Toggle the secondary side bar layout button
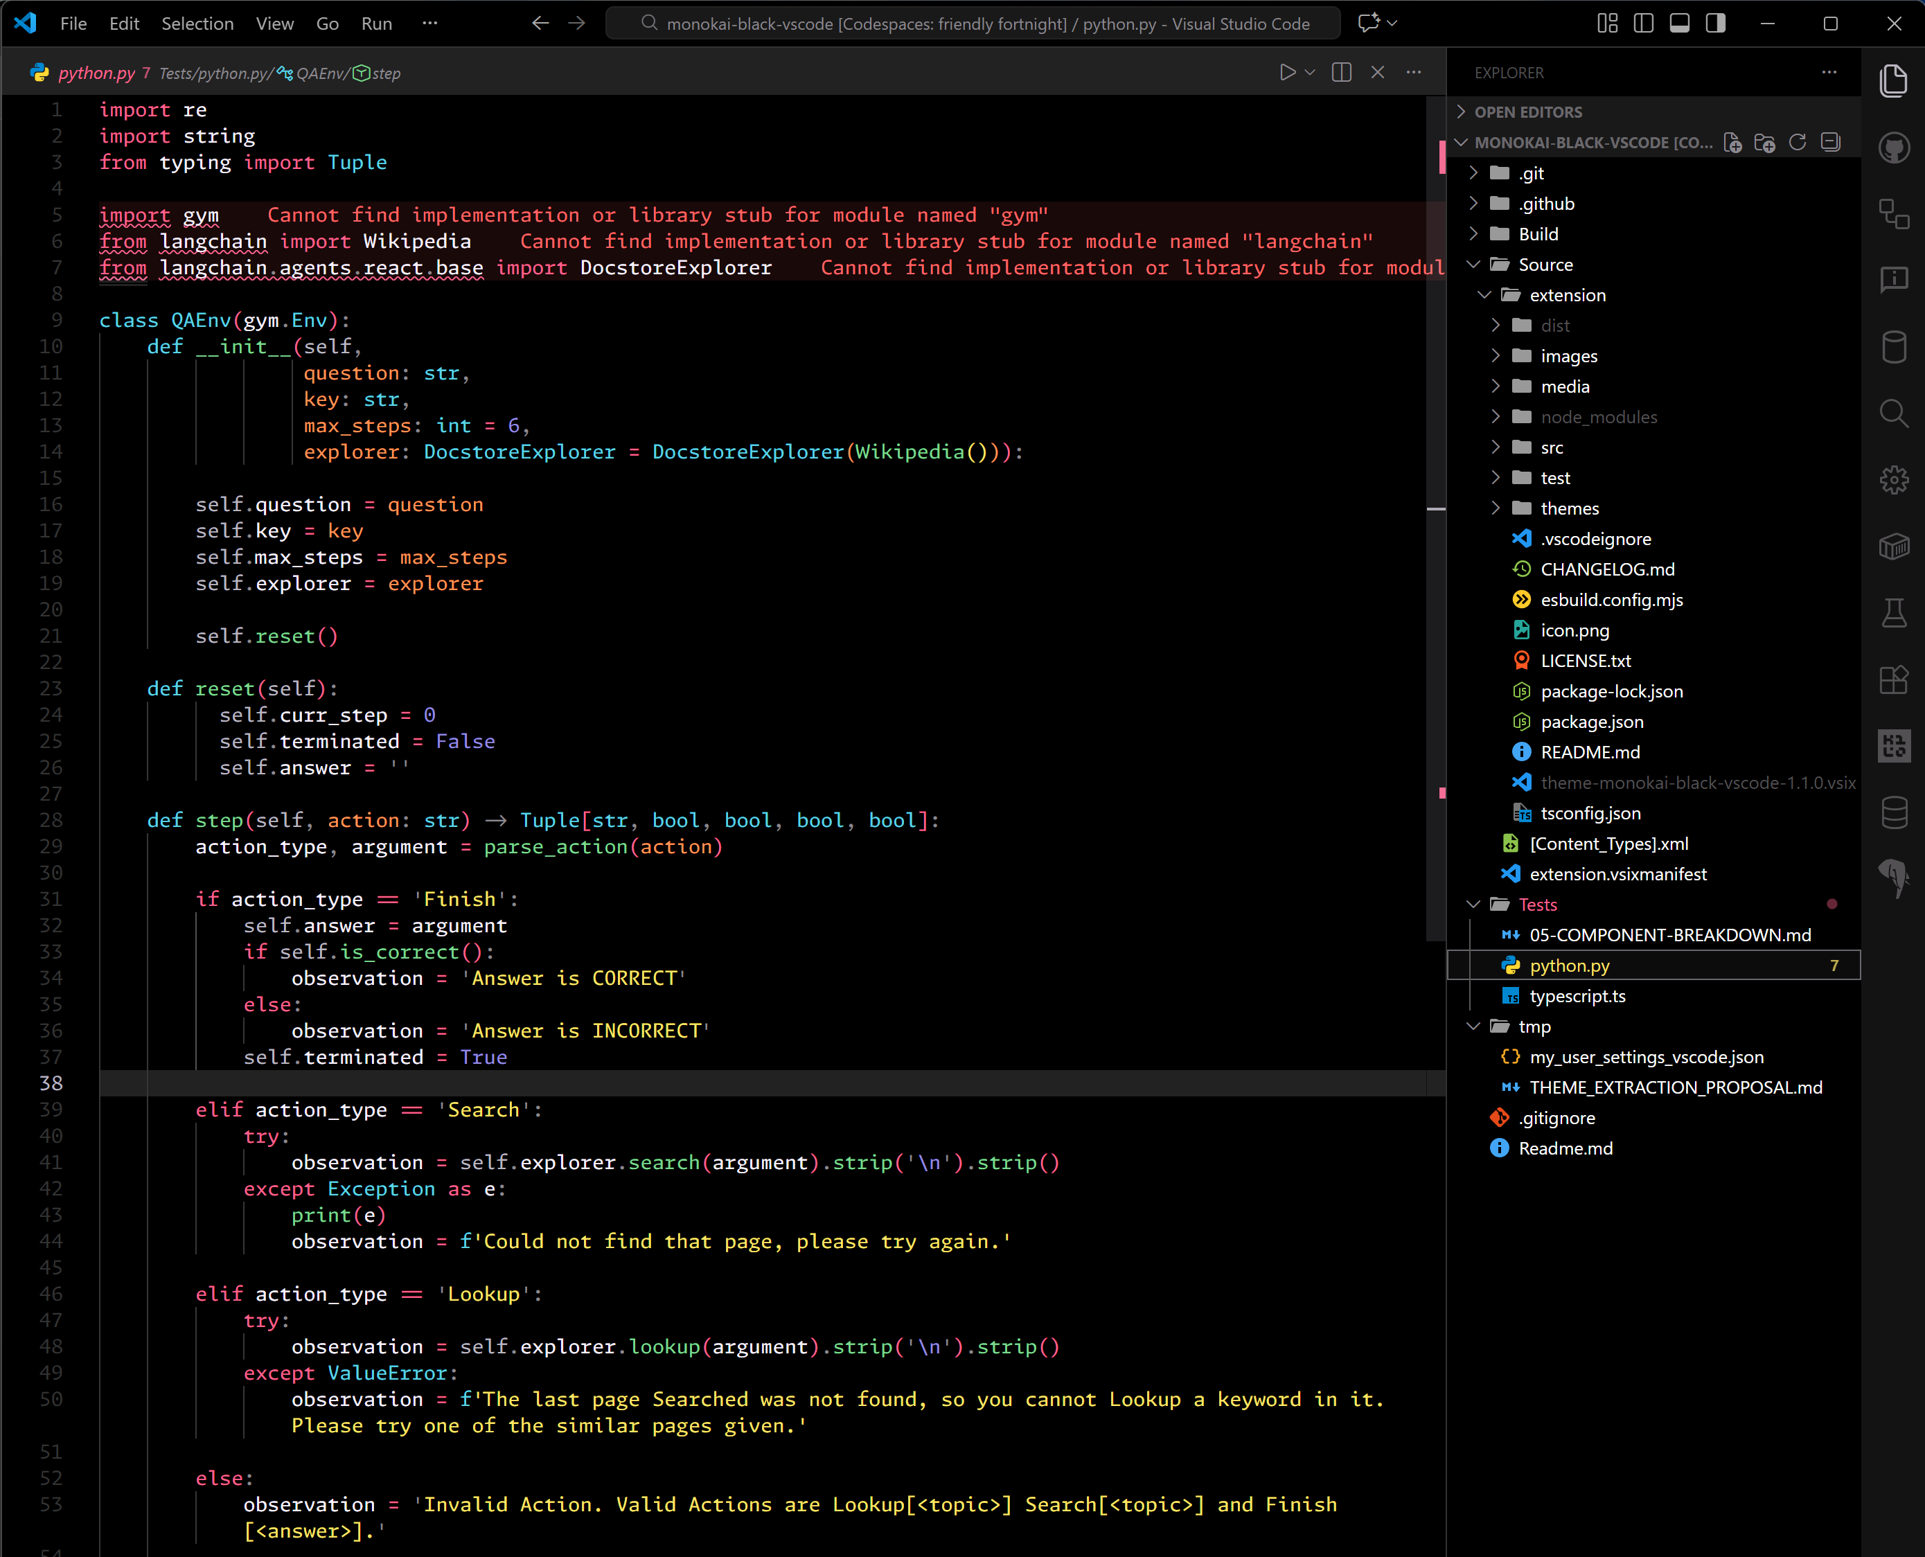 pos(1715,24)
